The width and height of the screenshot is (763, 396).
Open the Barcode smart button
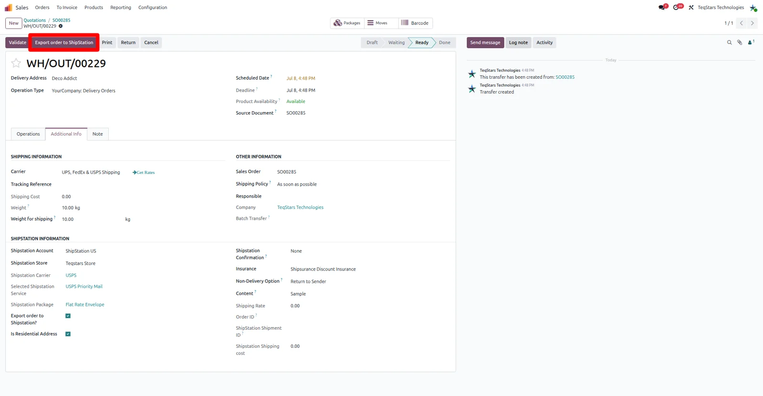tap(415, 23)
